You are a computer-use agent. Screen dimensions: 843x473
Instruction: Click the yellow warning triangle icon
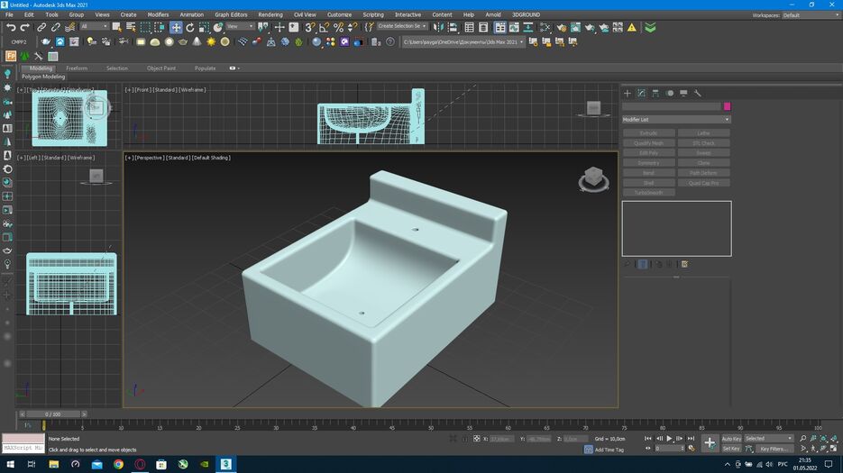(632, 27)
